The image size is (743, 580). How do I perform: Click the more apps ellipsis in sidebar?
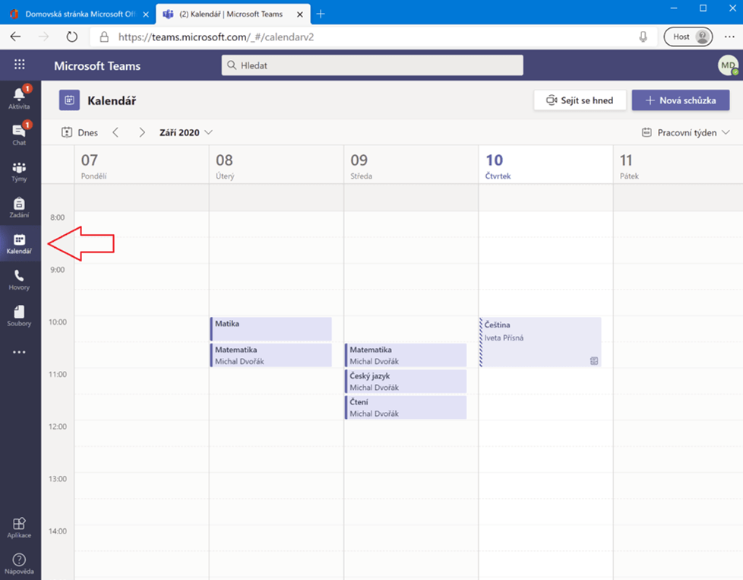[20, 352]
